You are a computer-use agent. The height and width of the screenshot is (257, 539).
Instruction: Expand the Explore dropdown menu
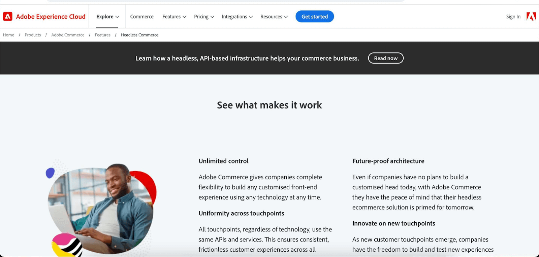(108, 16)
